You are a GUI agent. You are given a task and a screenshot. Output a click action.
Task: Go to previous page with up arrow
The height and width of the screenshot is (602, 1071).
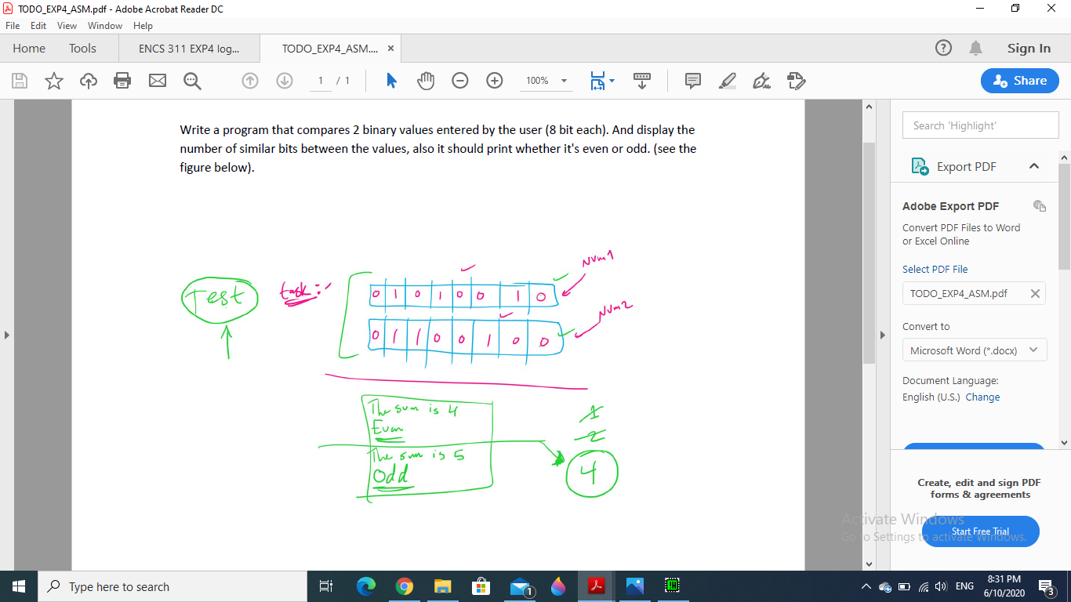tap(250, 81)
